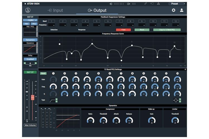
Task: Click the band 2 Gain knob
Action: coord(65,80)
